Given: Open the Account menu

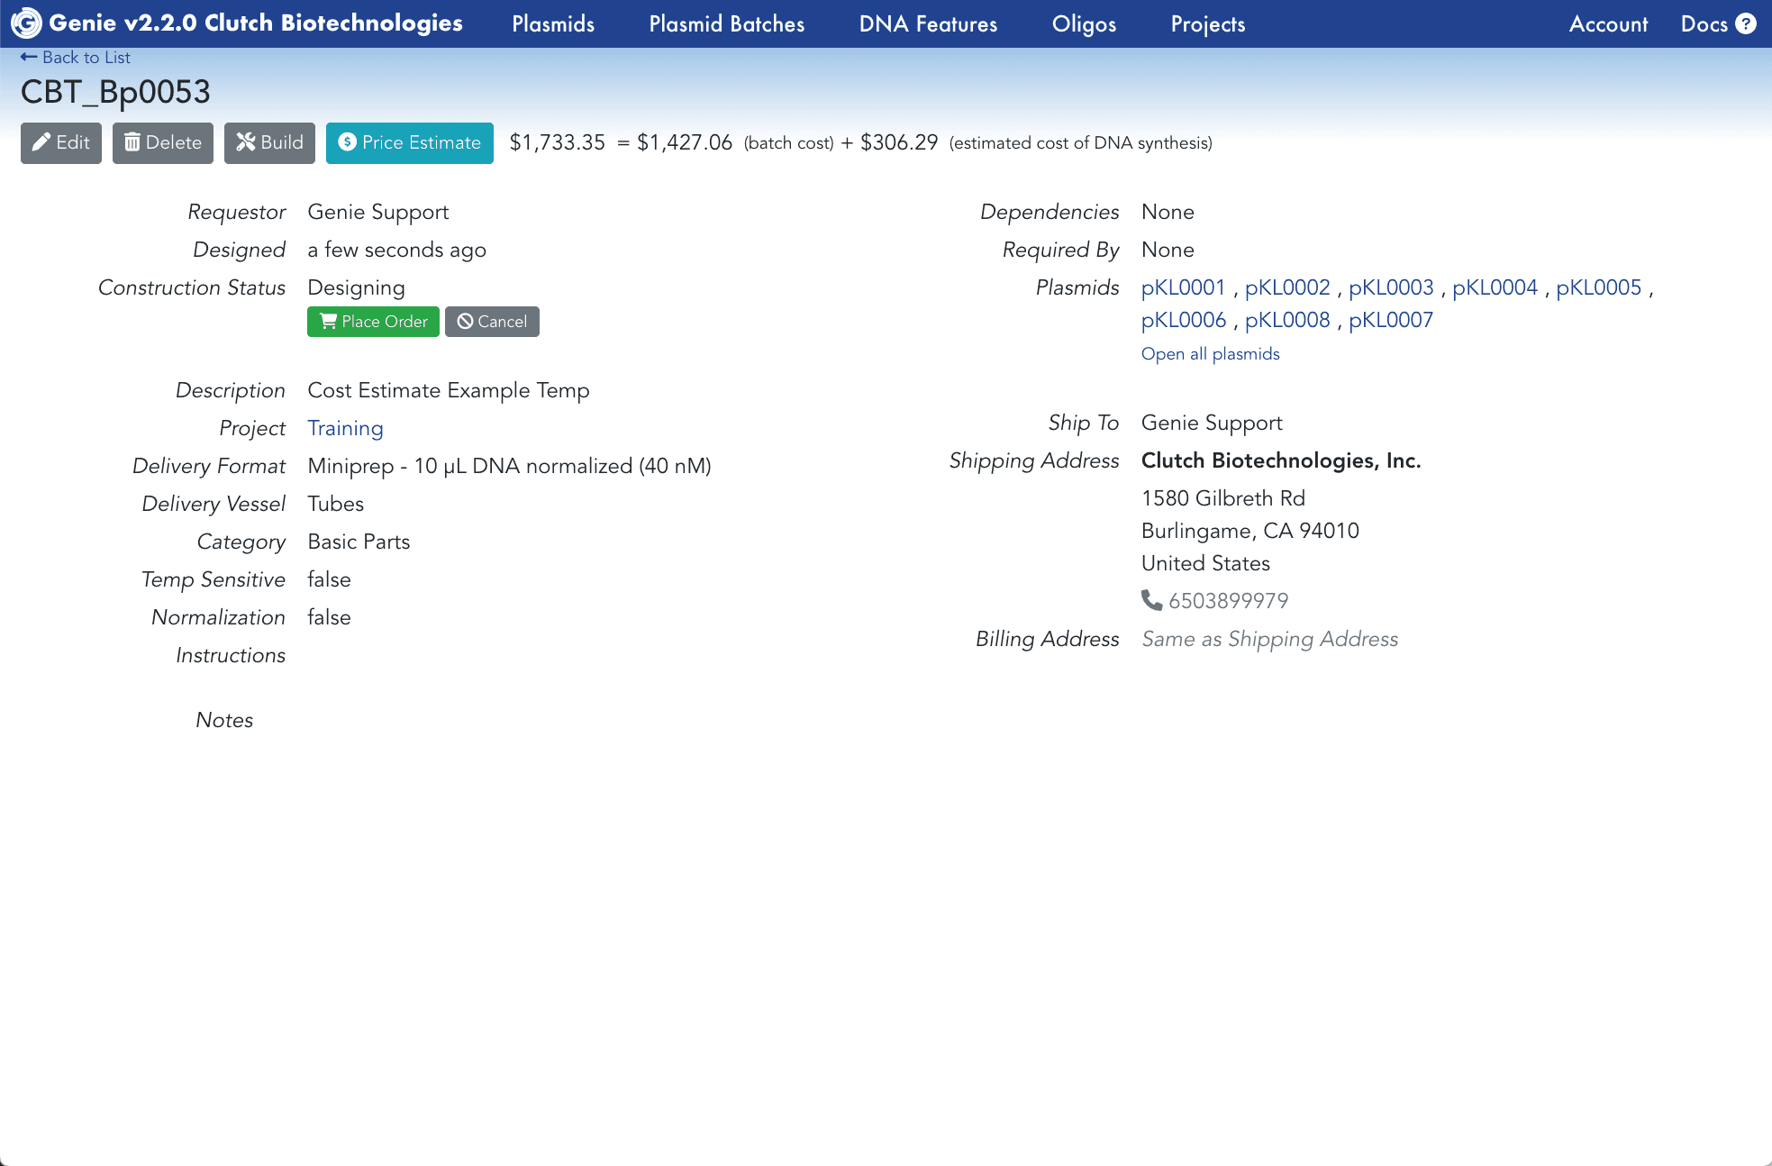Looking at the screenshot, I should pyautogui.click(x=1608, y=24).
